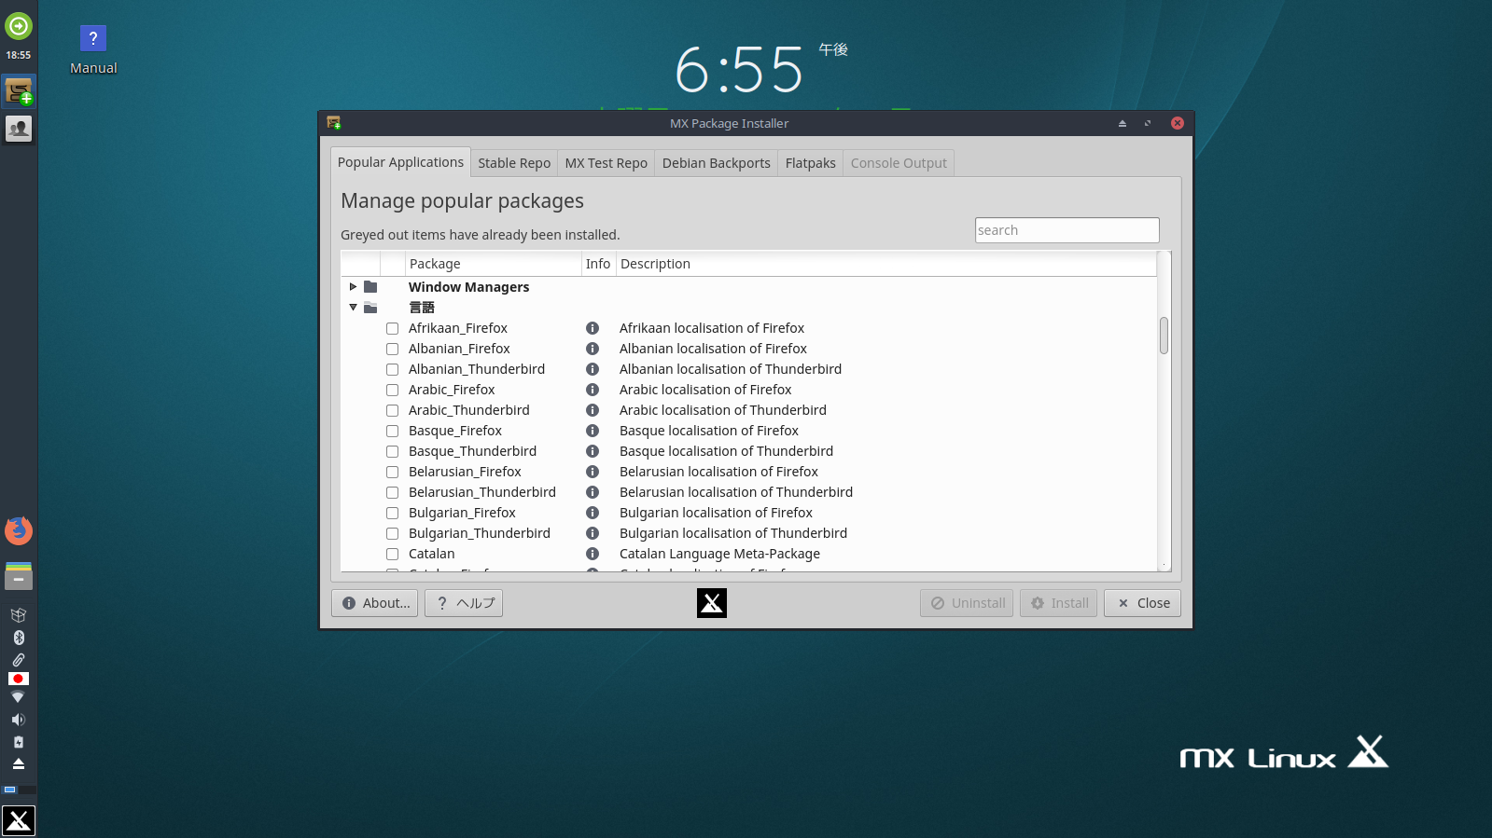
Task: Click the About... button
Action: point(374,603)
